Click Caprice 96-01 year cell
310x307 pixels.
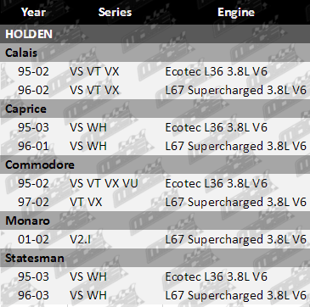pyautogui.click(x=33, y=146)
